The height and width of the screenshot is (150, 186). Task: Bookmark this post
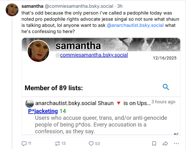(x=154, y=144)
